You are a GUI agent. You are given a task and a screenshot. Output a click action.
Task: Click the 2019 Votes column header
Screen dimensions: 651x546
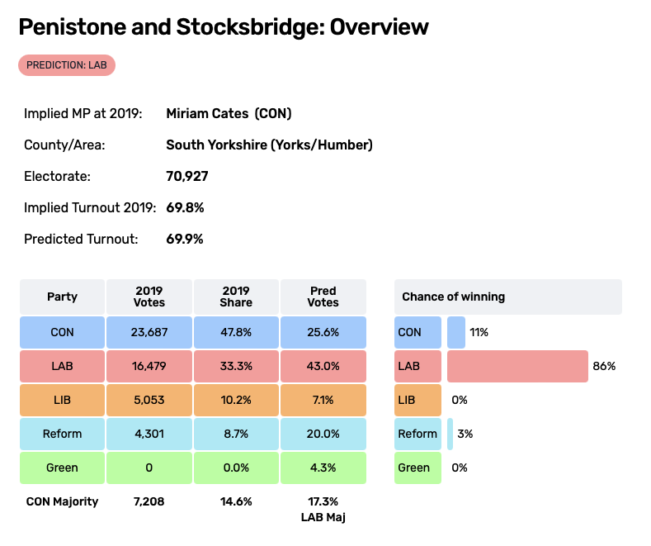pos(149,297)
